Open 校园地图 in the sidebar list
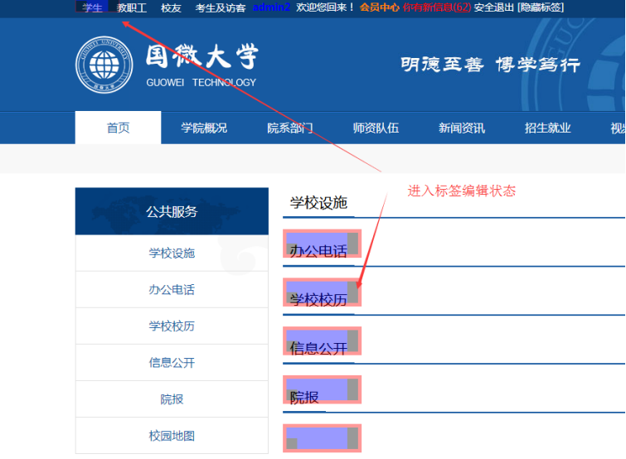Viewport: 626px width, 459px height. 172,436
